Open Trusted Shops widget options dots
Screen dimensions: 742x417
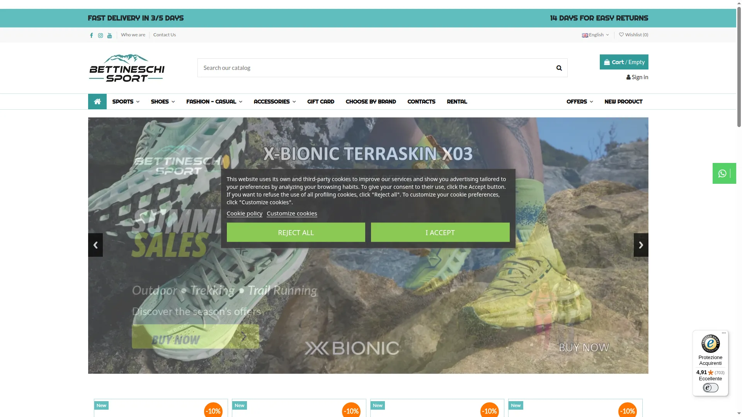point(724,333)
